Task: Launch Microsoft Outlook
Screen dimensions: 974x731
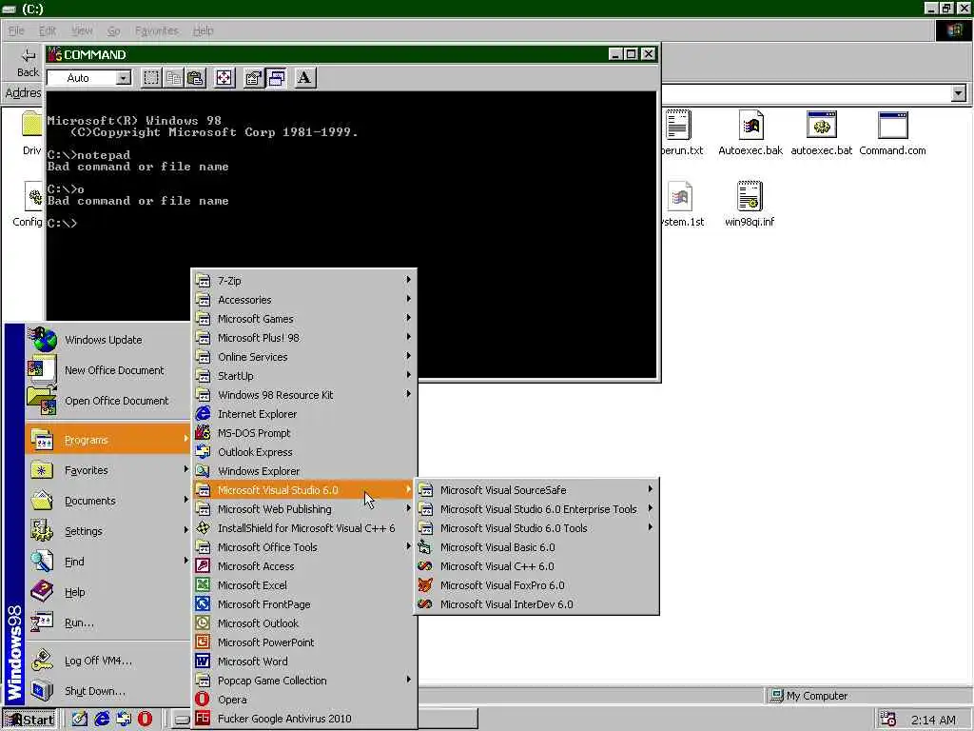Action: point(303,623)
